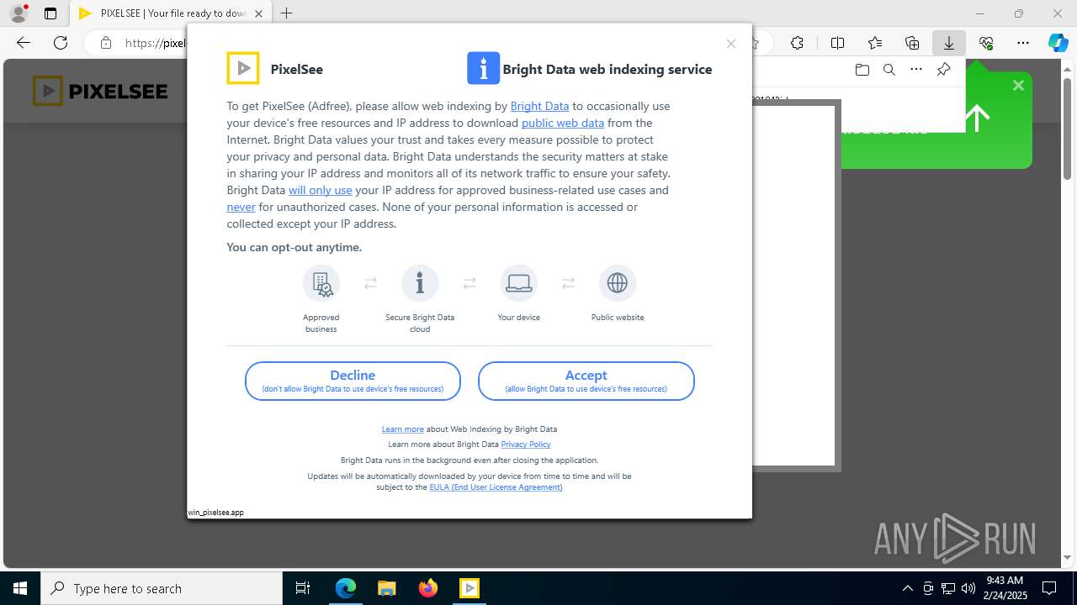Screen dimensions: 1077x605
Task: Open Edge Settings and more menu
Action: click(x=1023, y=43)
